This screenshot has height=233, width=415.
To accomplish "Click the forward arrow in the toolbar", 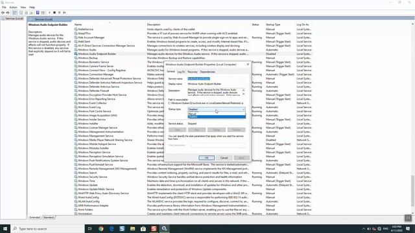I will coord(8,12).
